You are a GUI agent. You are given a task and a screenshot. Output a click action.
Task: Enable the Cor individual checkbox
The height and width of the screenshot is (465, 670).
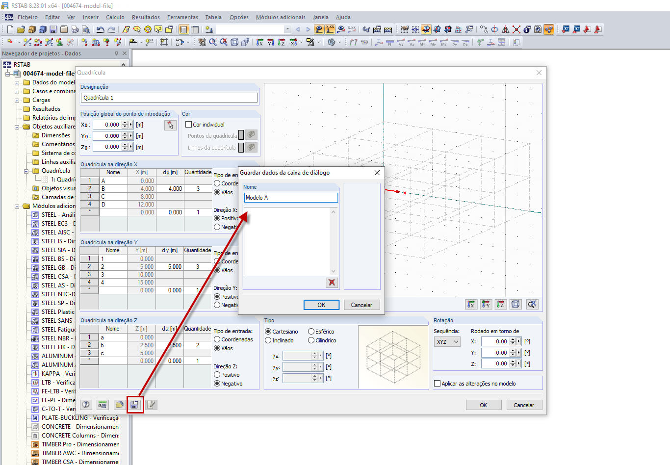(x=189, y=125)
